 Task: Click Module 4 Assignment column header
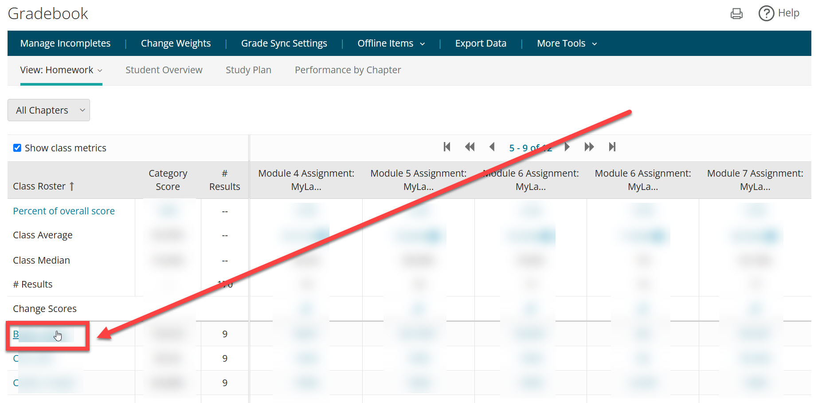(306, 180)
